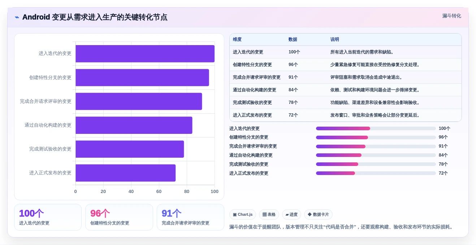Image resolution: width=476 pixels, height=245 pixels.
Task: Click the footer note starting 漏斗的价值在于
Action: 342,227
